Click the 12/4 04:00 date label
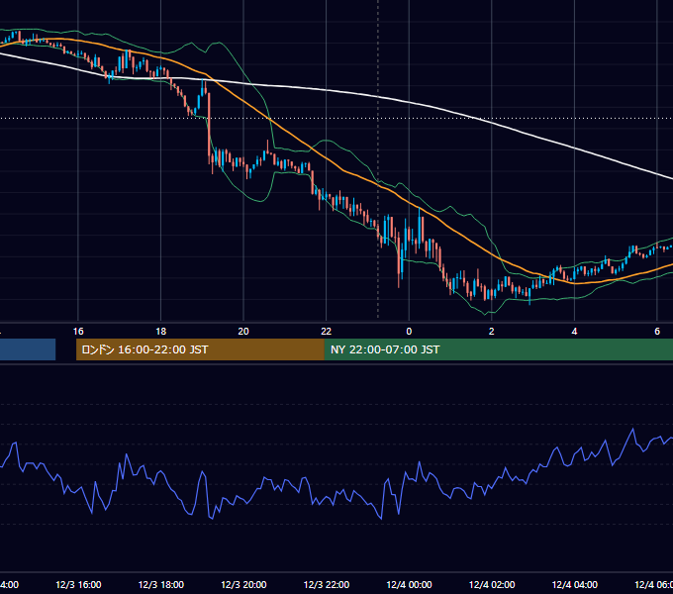This screenshot has height=594, width=673. [575, 585]
